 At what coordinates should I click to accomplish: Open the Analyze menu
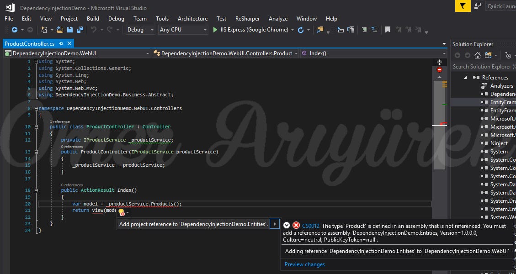click(278, 19)
